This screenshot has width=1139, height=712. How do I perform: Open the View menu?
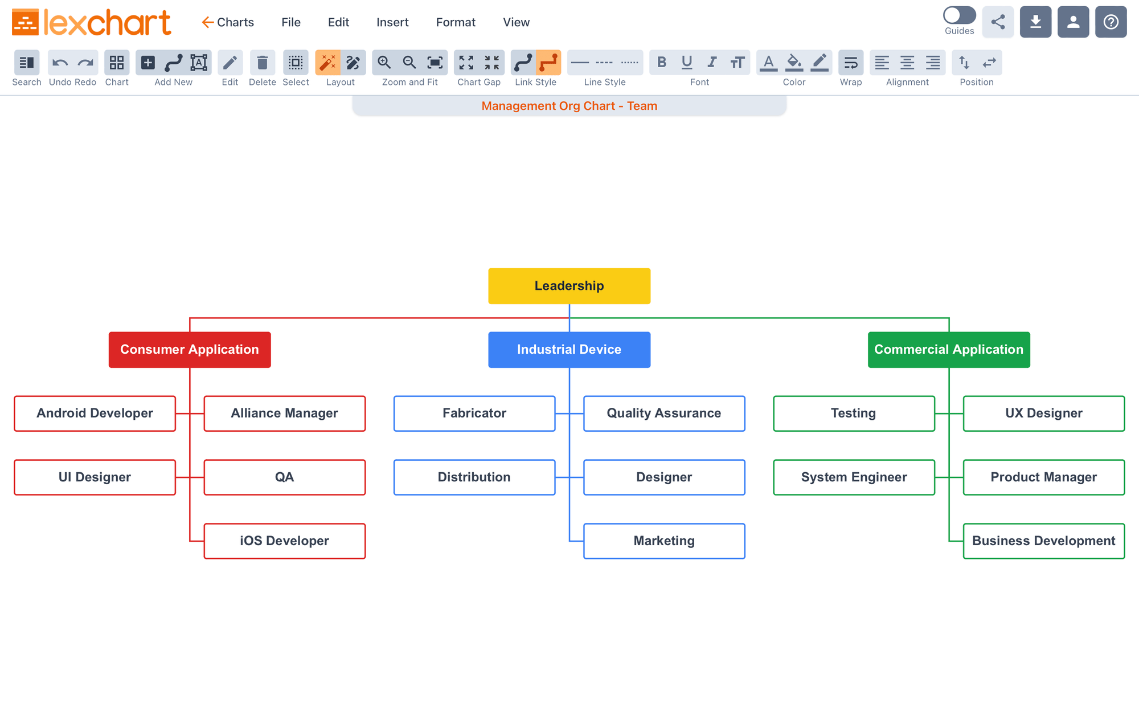(x=516, y=22)
